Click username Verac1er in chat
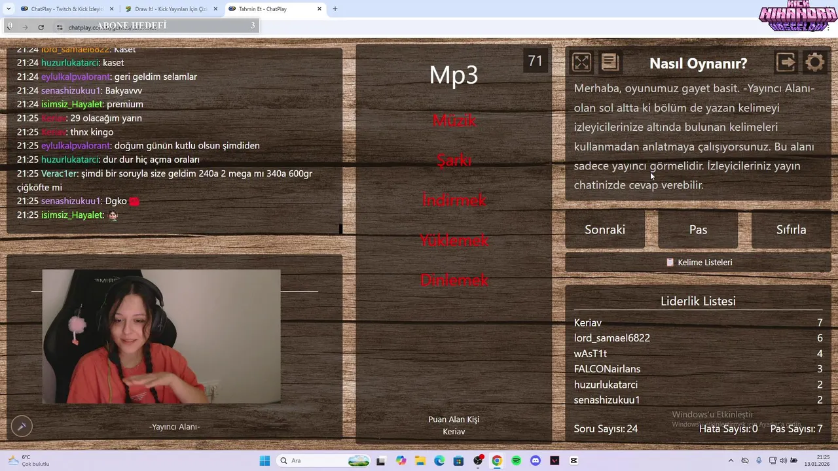This screenshot has height=471, width=838. (x=59, y=173)
